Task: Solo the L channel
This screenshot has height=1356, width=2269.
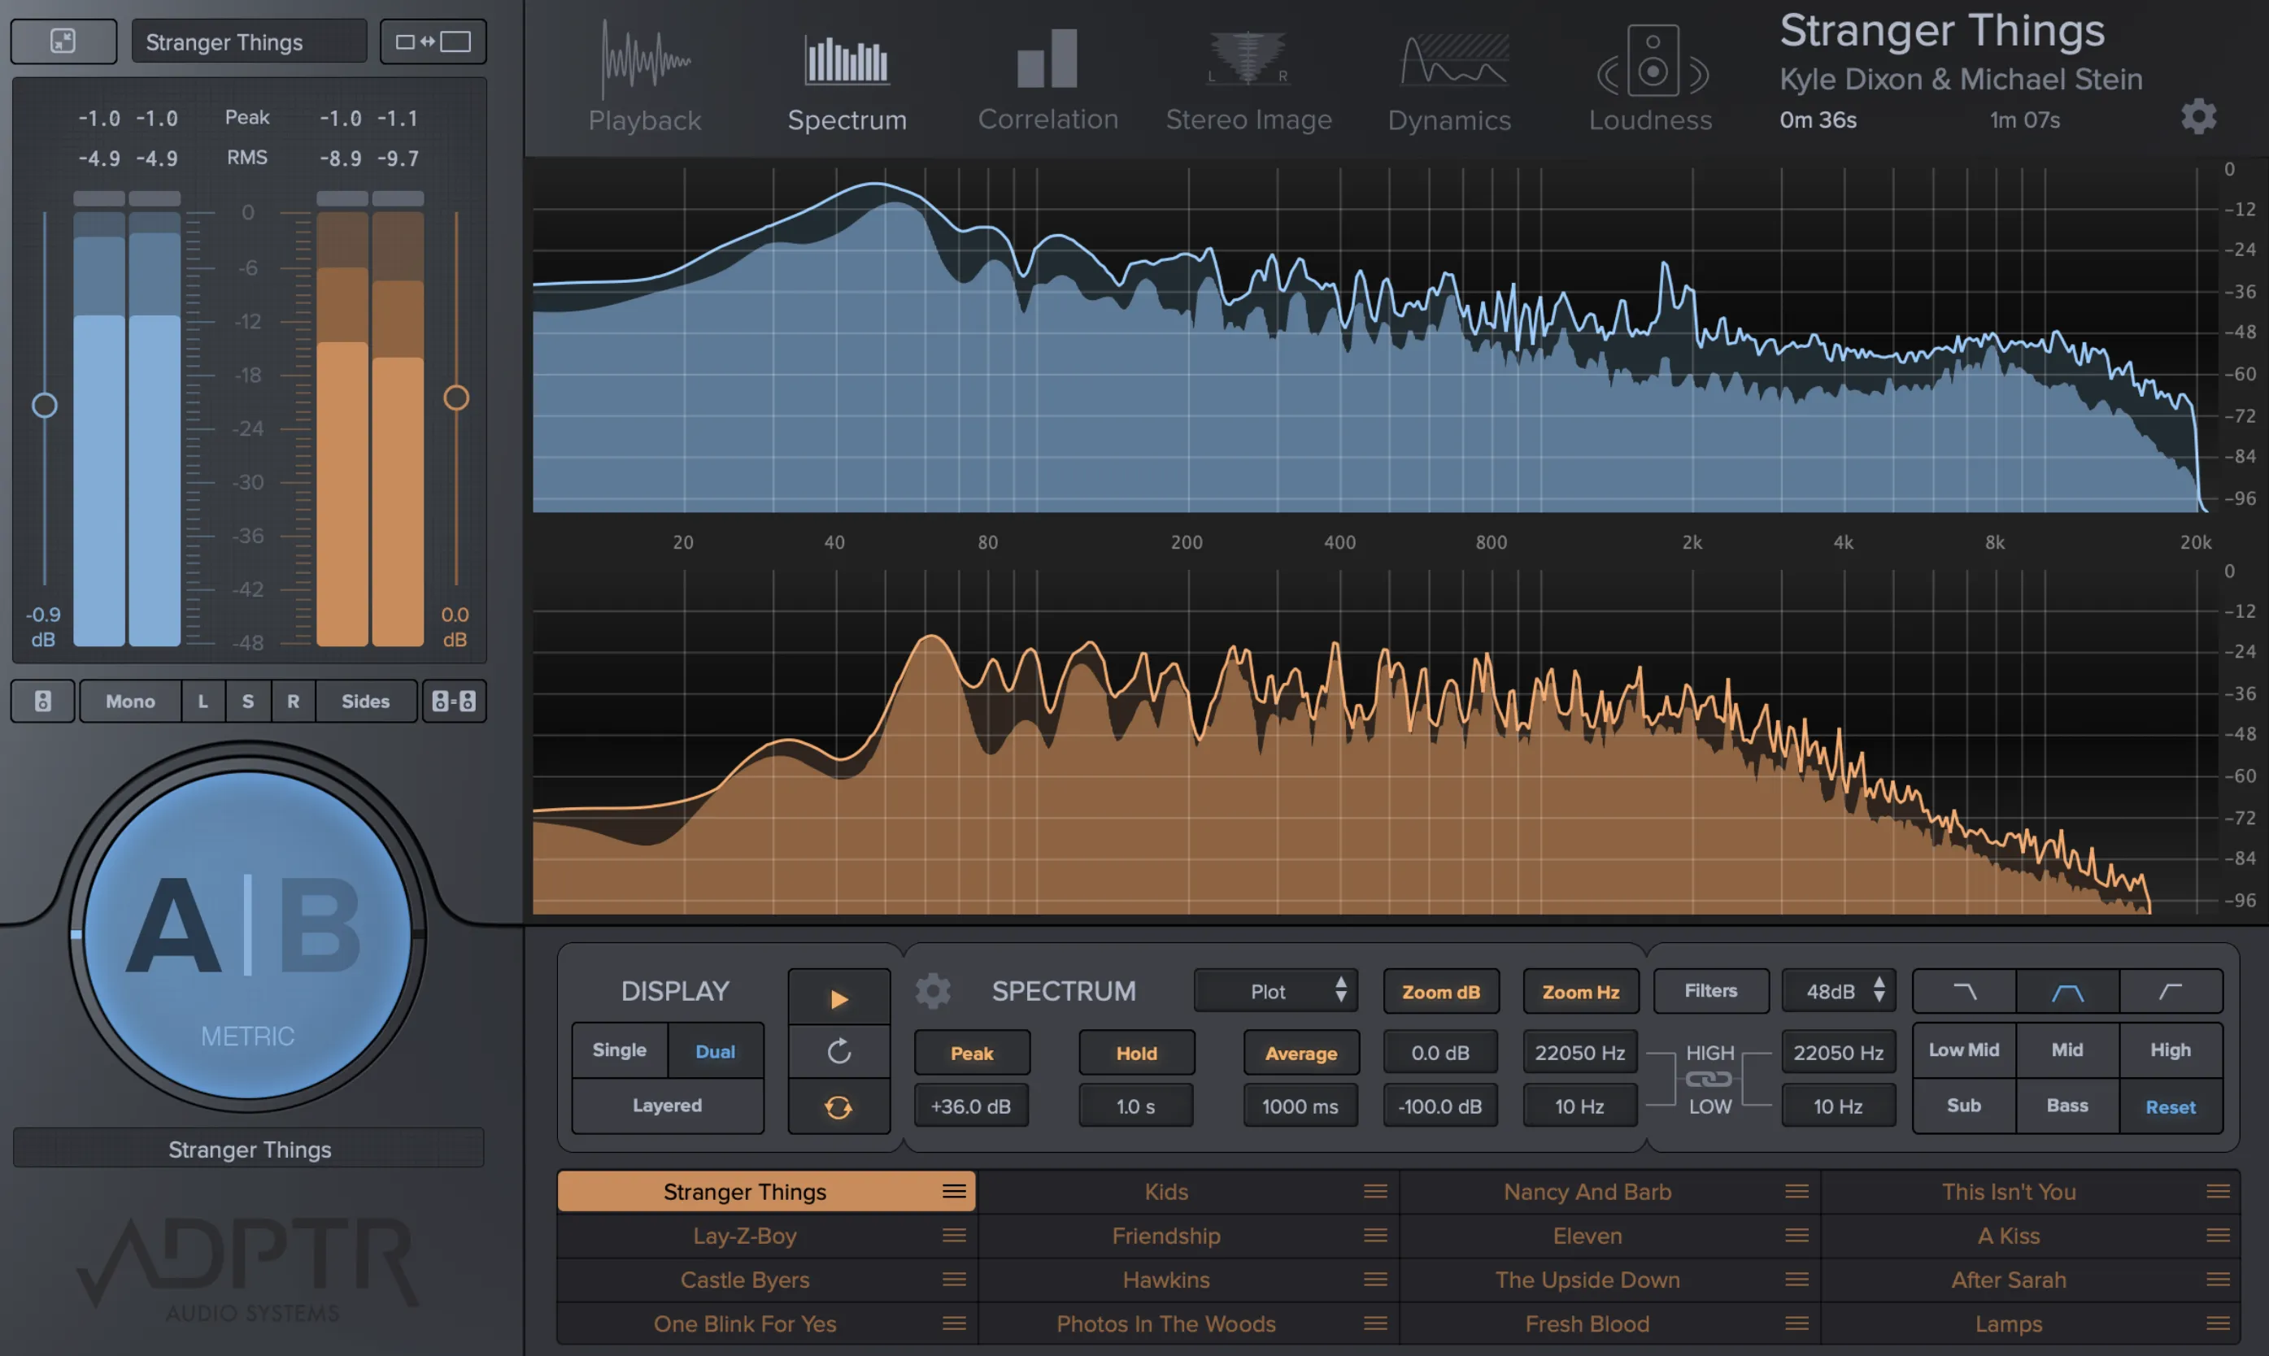Action: (203, 701)
